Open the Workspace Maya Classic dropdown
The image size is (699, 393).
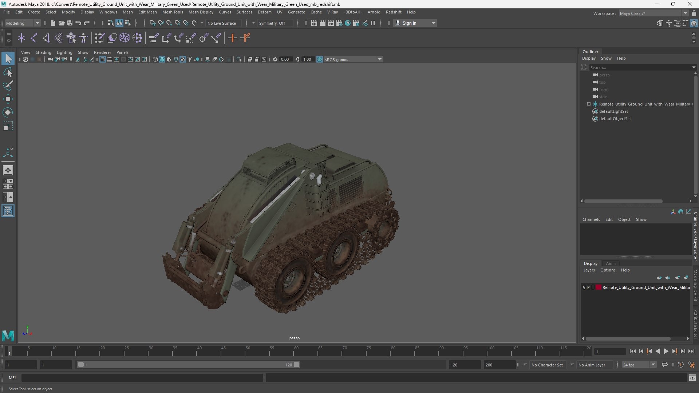click(x=653, y=13)
